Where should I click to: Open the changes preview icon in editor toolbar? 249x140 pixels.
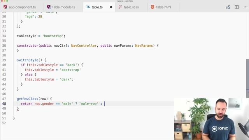[228, 7]
